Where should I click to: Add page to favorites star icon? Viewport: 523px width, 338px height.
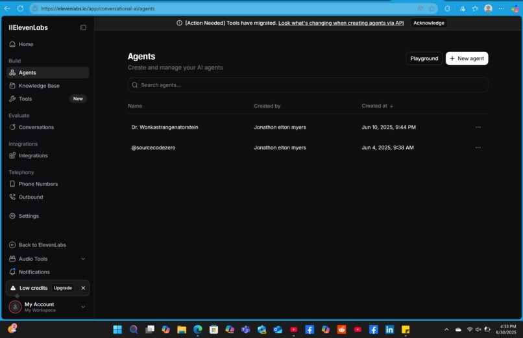[432, 8]
